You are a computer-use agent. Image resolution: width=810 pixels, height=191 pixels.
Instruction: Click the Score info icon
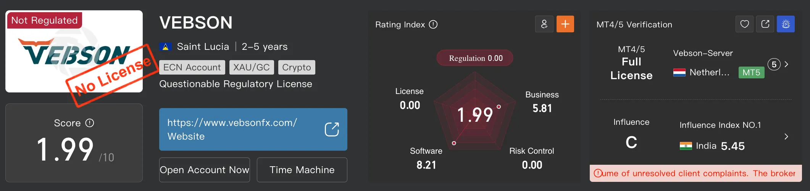point(90,123)
